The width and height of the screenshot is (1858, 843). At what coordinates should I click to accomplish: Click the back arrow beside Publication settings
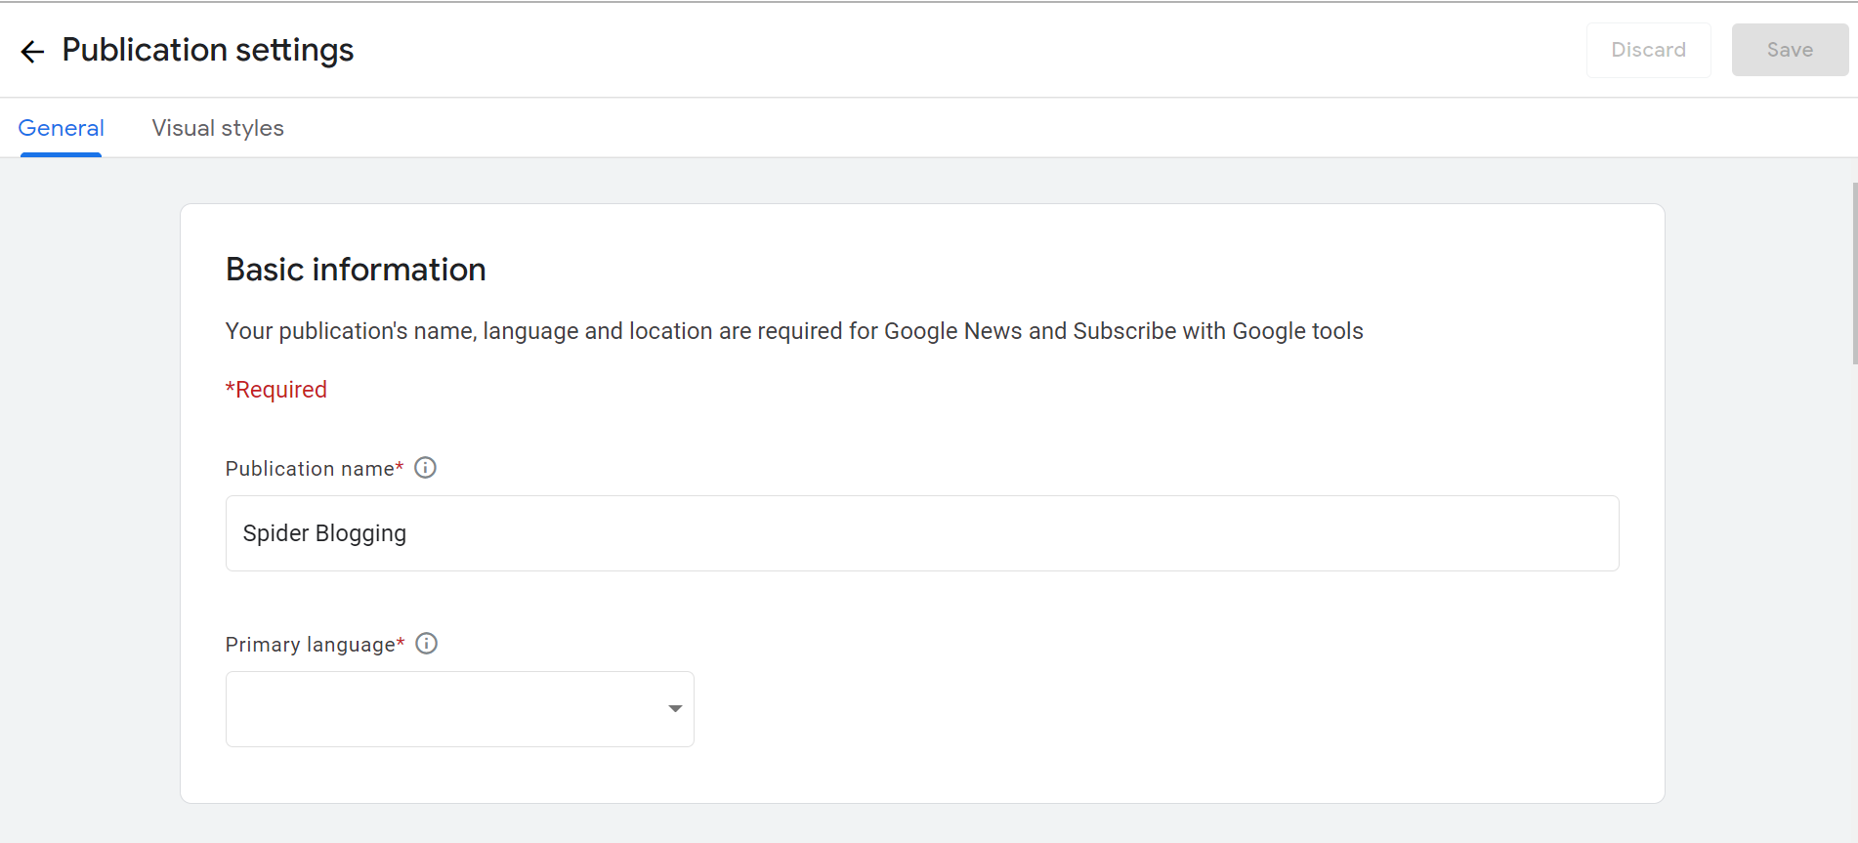tap(32, 51)
